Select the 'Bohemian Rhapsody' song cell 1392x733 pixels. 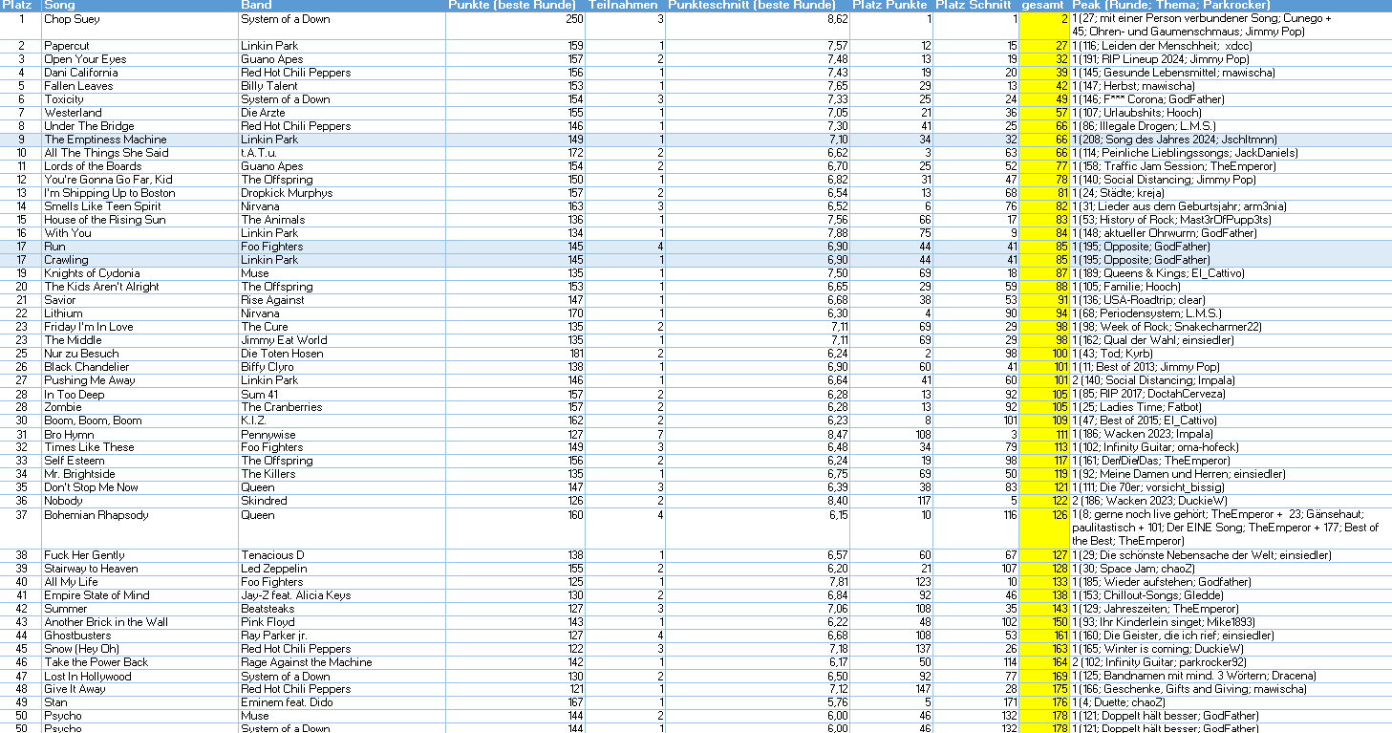[139, 528]
